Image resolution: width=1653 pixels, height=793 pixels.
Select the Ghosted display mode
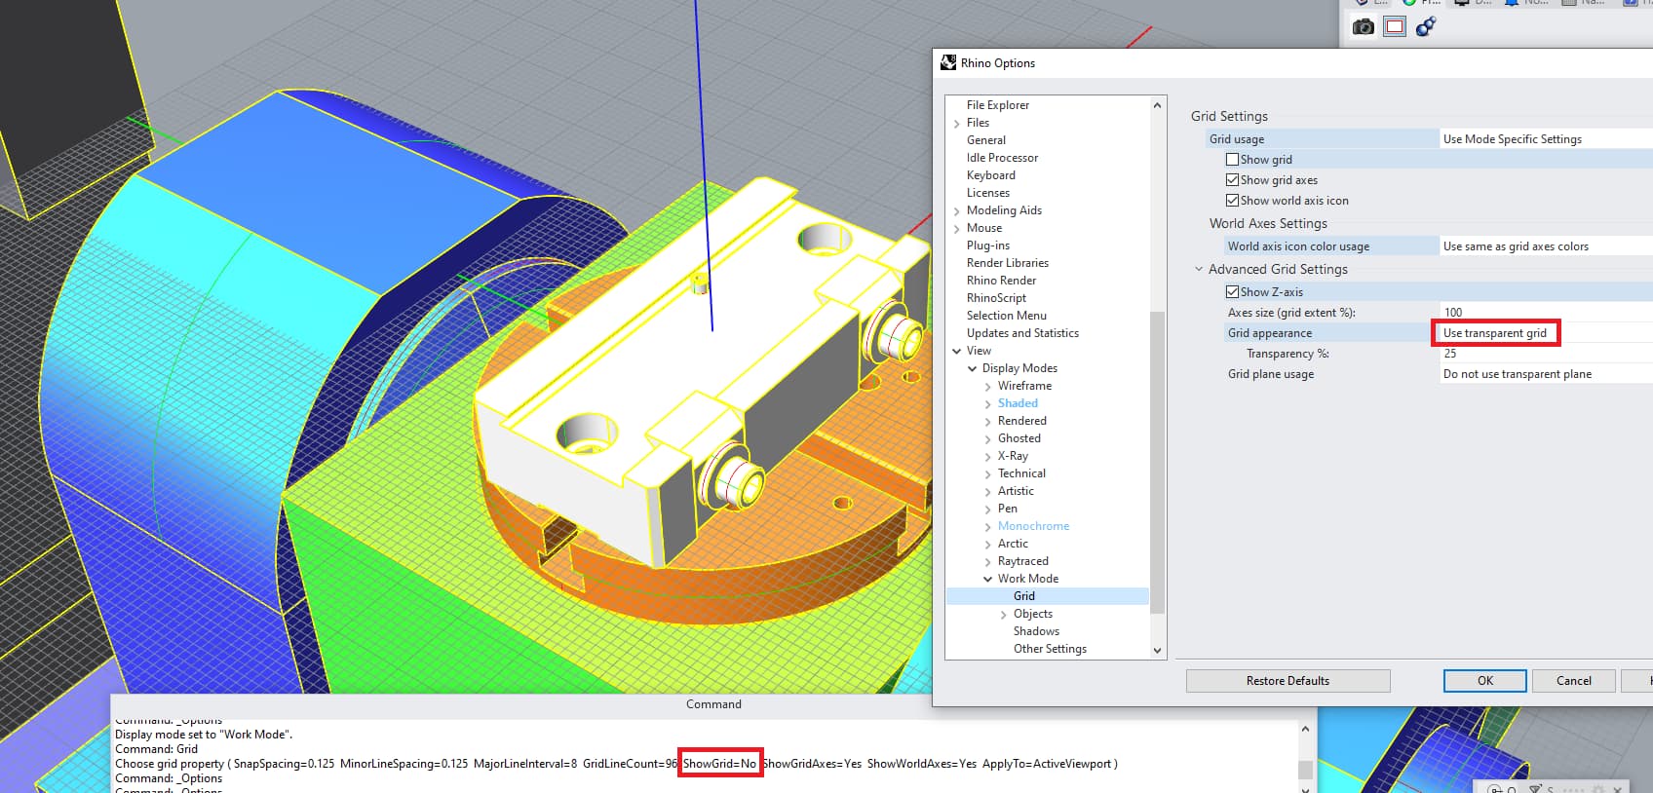point(1019,438)
